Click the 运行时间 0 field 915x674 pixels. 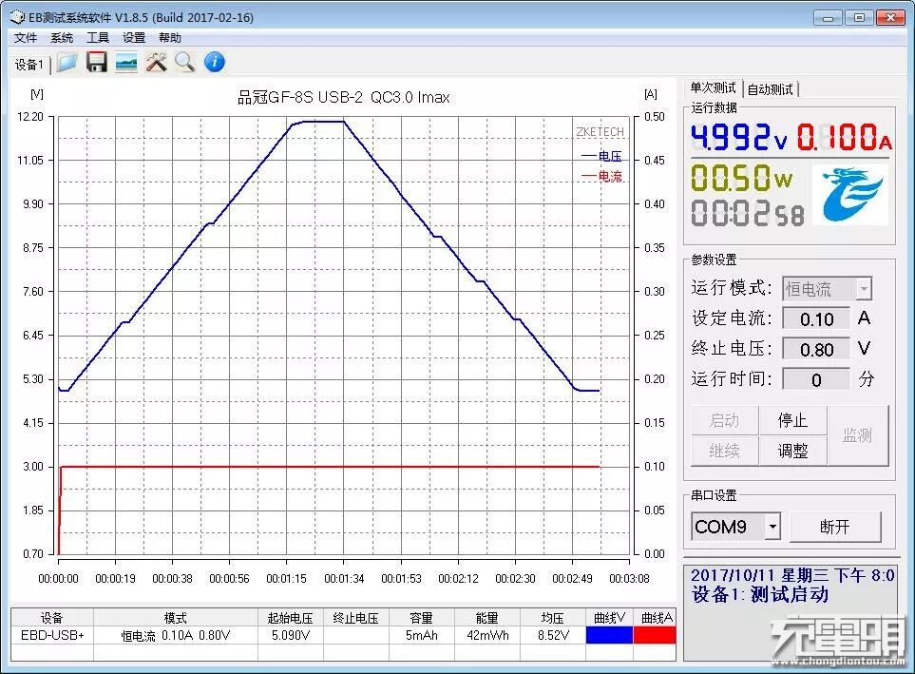[816, 379]
